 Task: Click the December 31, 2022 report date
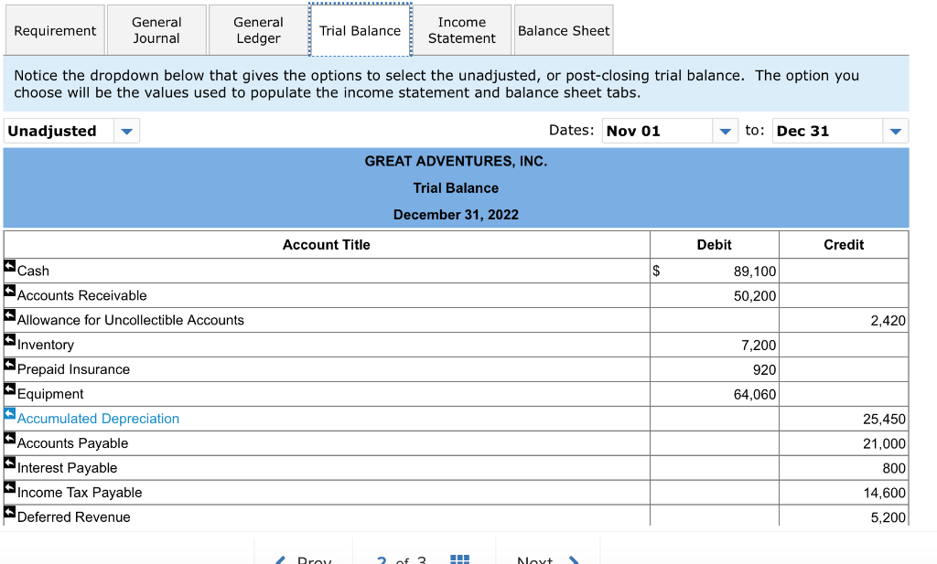456,215
